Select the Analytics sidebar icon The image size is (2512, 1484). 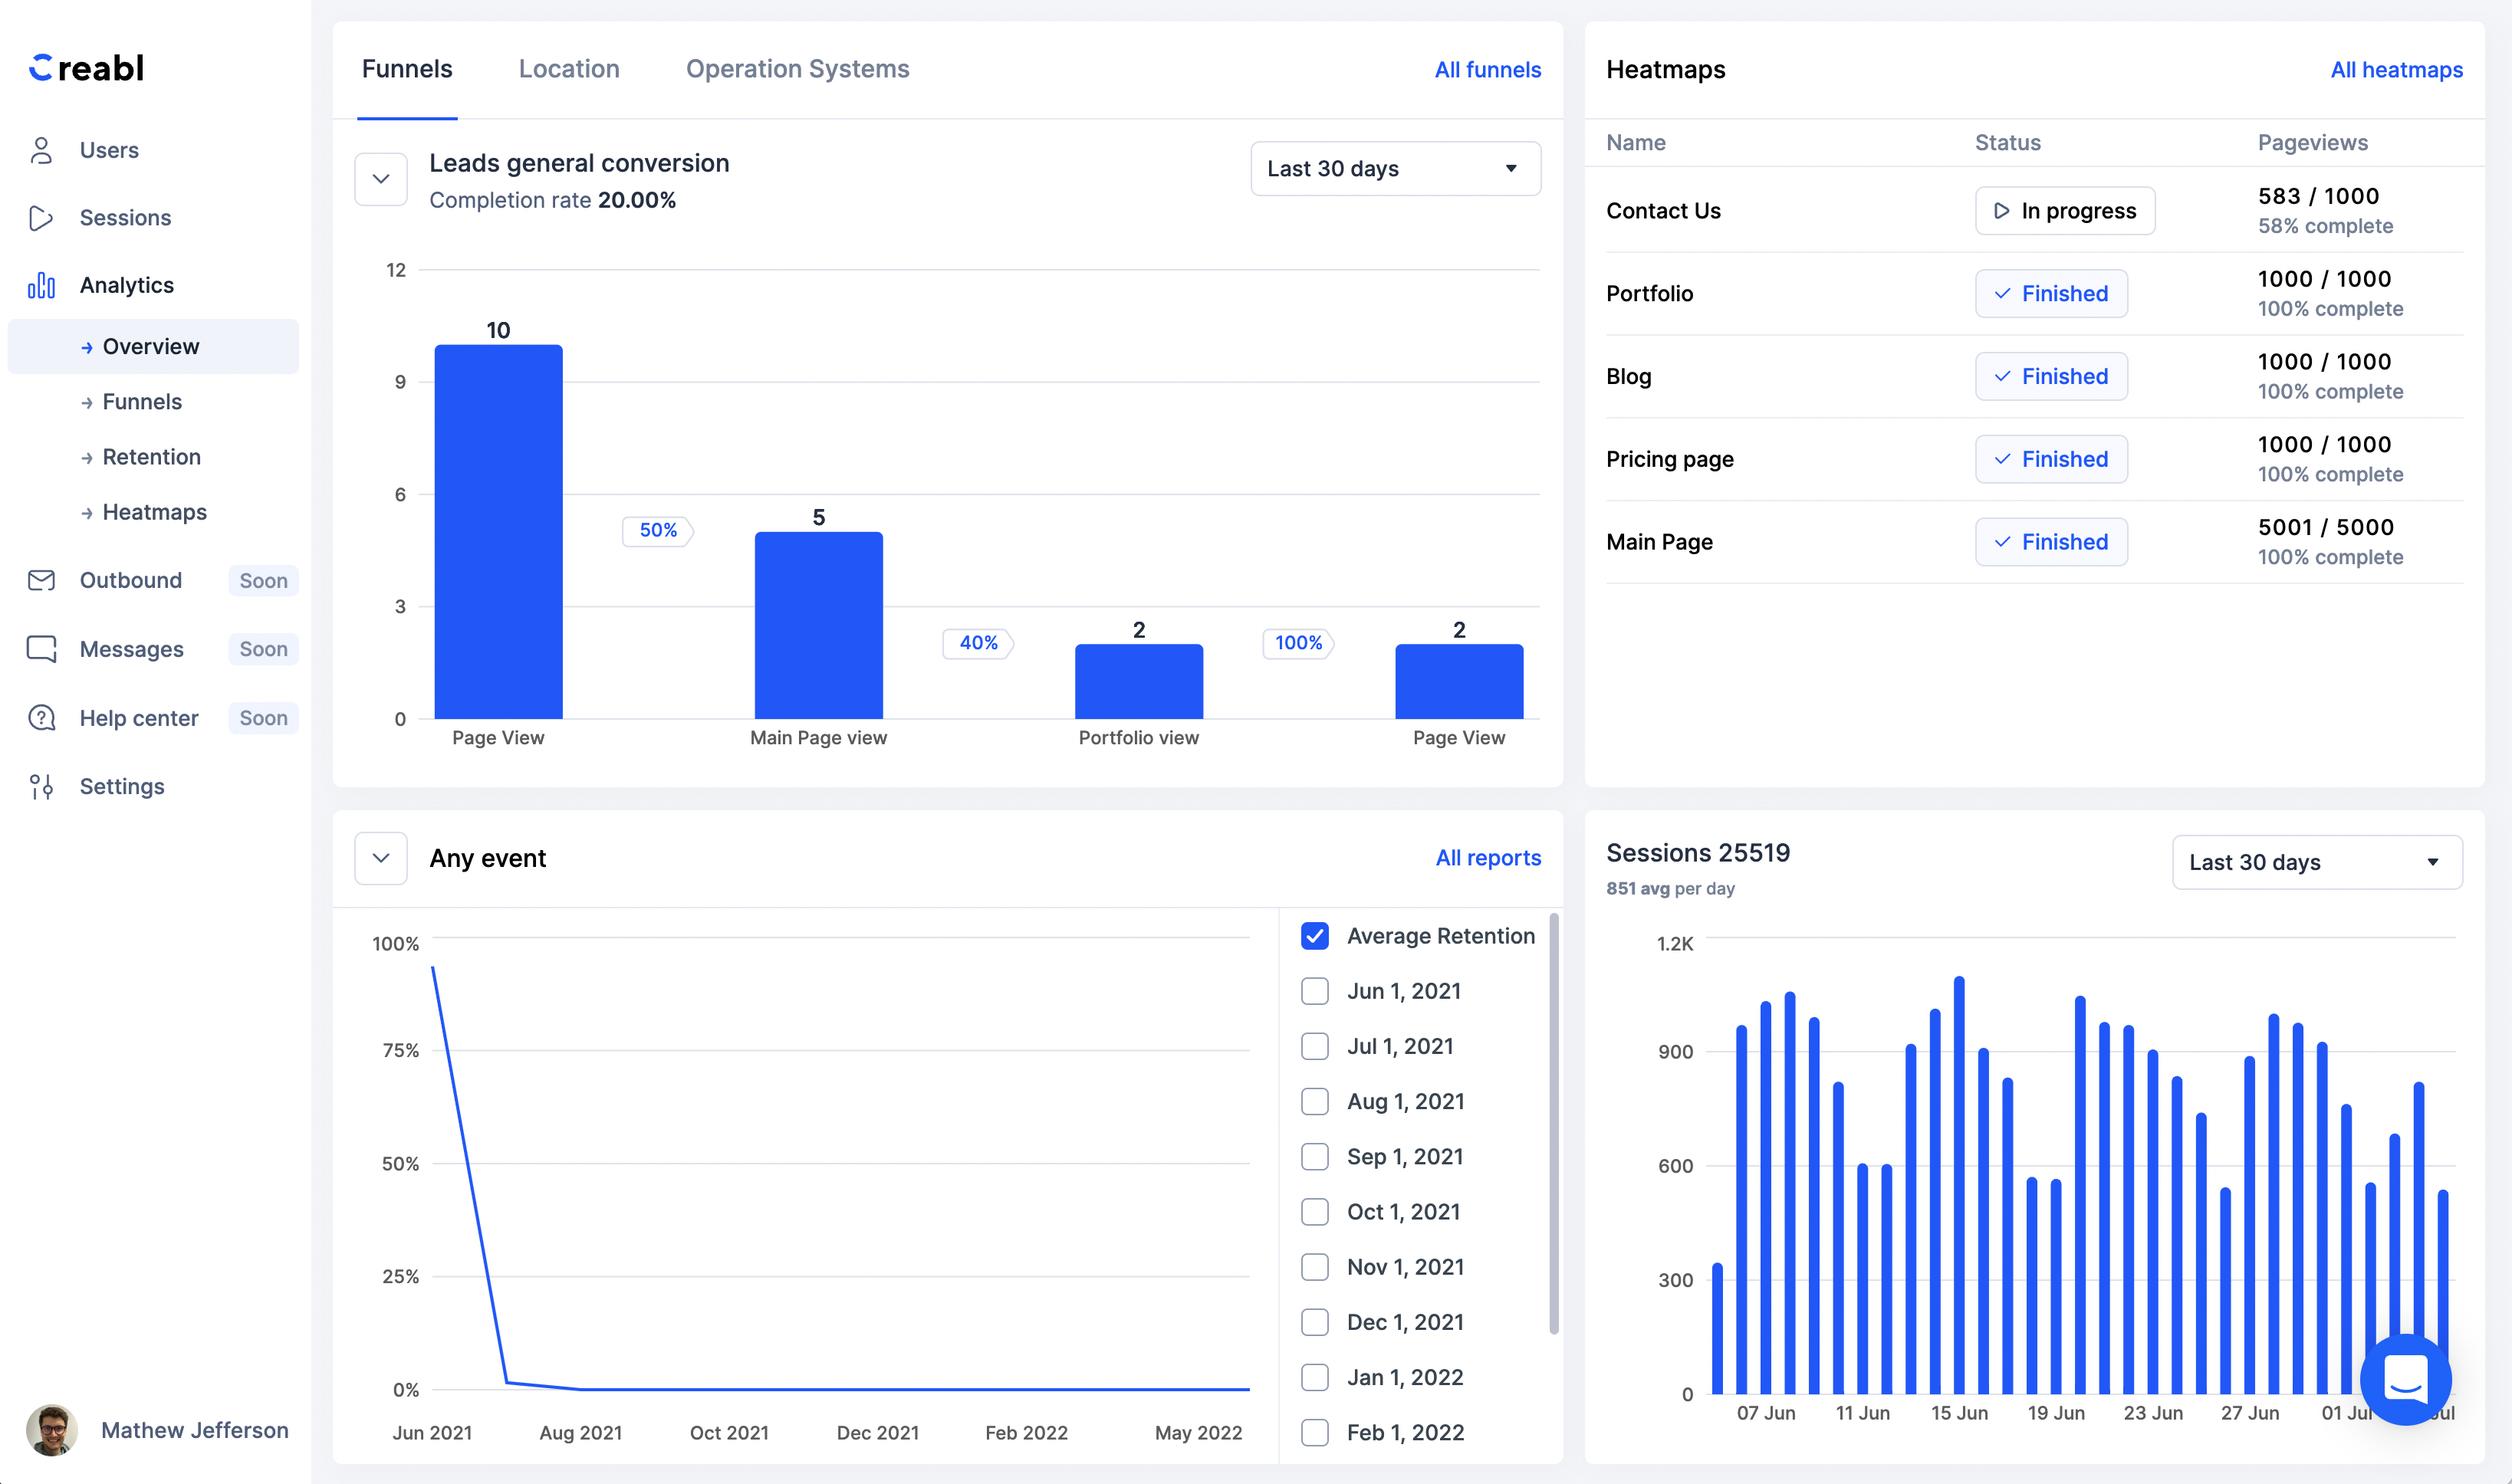(x=41, y=285)
